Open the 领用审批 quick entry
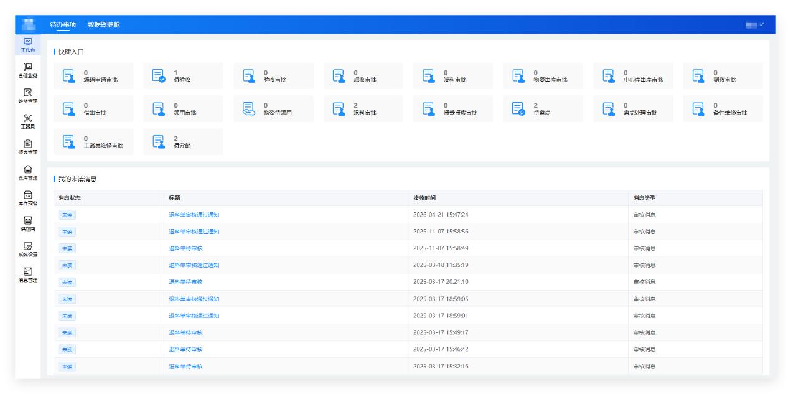791x394 pixels. tap(184, 109)
